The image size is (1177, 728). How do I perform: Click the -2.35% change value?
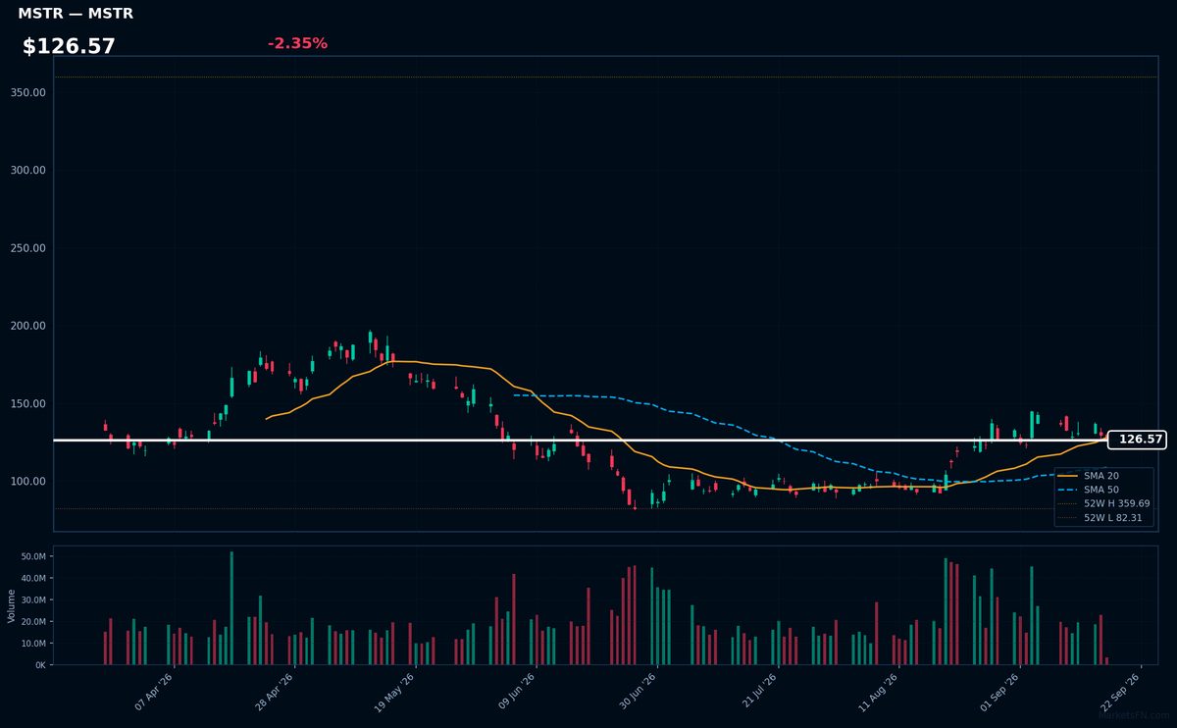click(297, 43)
